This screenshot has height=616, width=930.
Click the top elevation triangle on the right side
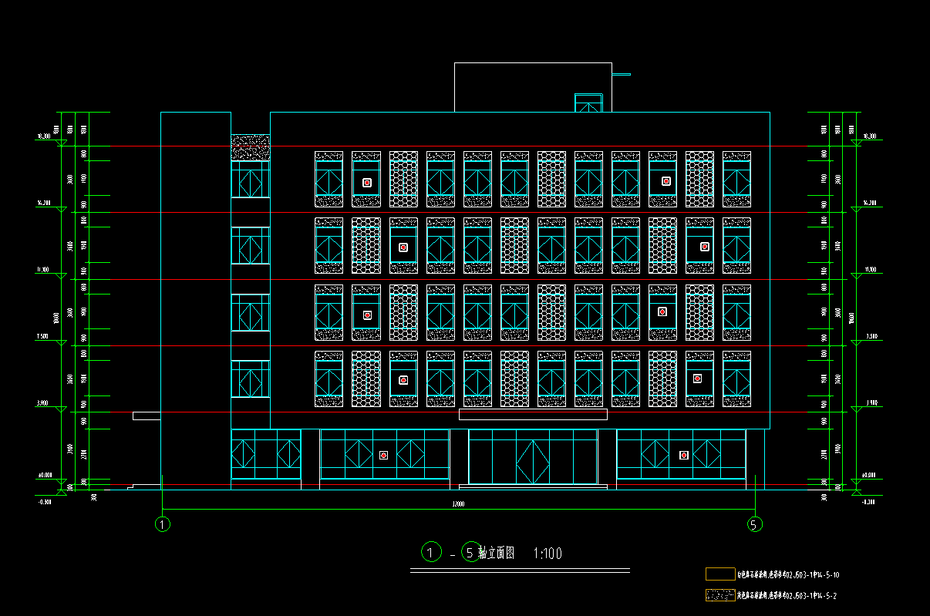[855, 143]
